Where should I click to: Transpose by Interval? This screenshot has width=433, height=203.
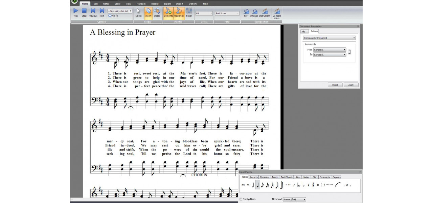(x=254, y=12)
